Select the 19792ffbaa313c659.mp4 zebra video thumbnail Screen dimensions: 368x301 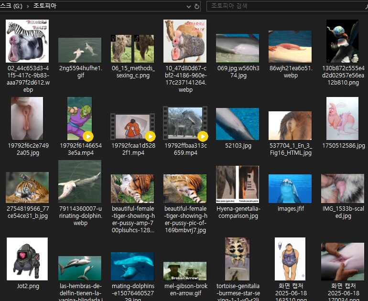pos(185,123)
